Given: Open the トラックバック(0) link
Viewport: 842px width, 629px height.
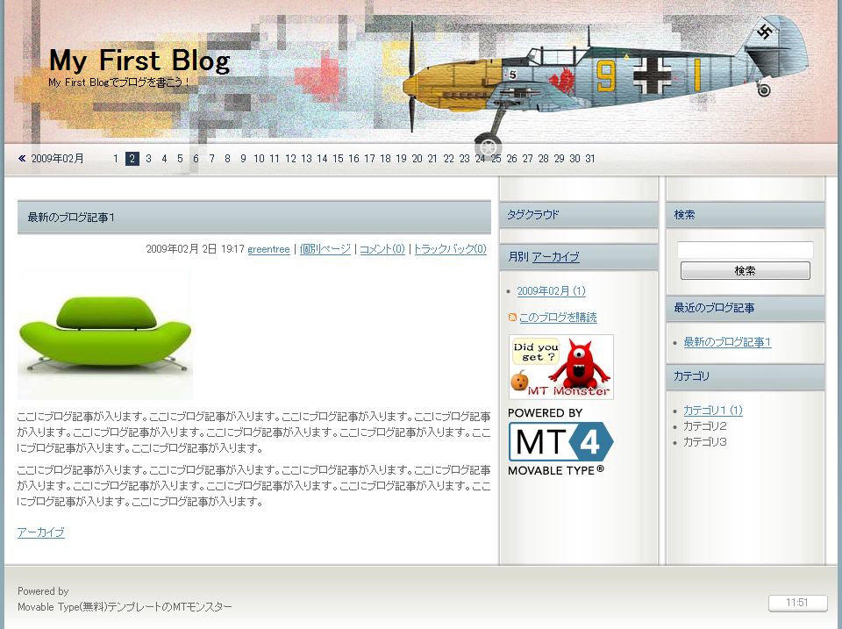Looking at the screenshot, I should (450, 249).
